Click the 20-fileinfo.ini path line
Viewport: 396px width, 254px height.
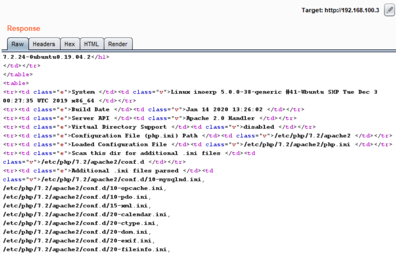point(87,250)
